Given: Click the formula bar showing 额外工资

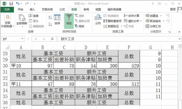Looking at the screenshot, I should click(x=118, y=39).
